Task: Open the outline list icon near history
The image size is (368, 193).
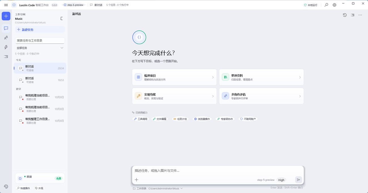Action: tap(352, 15)
